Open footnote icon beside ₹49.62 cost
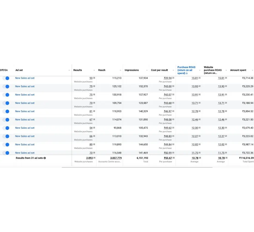This screenshot has width=254, height=232. pos(173,127)
